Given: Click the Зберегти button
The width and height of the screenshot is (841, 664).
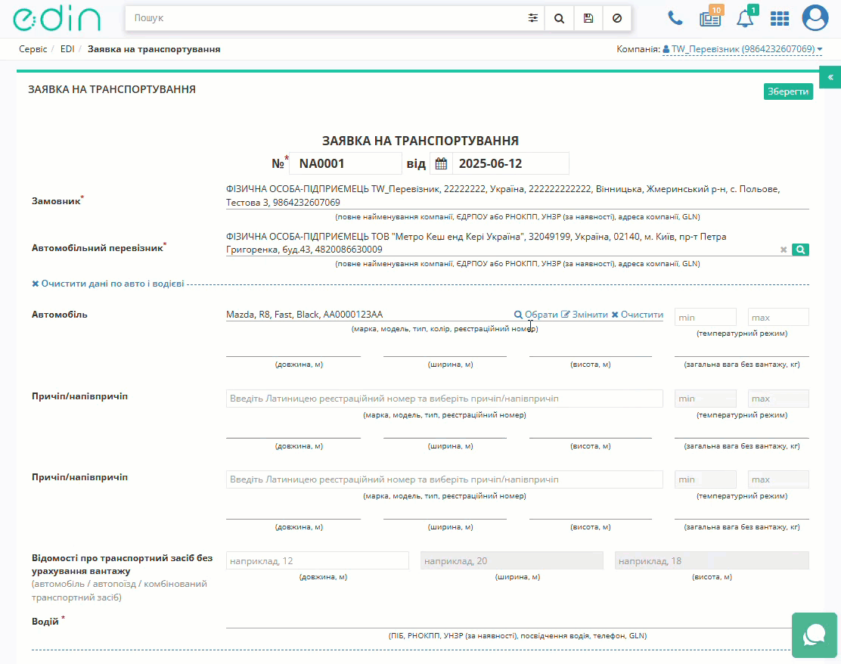Looking at the screenshot, I should point(788,92).
